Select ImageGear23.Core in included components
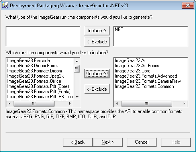This screenshot has height=152, width=196. click(x=133, y=71)
